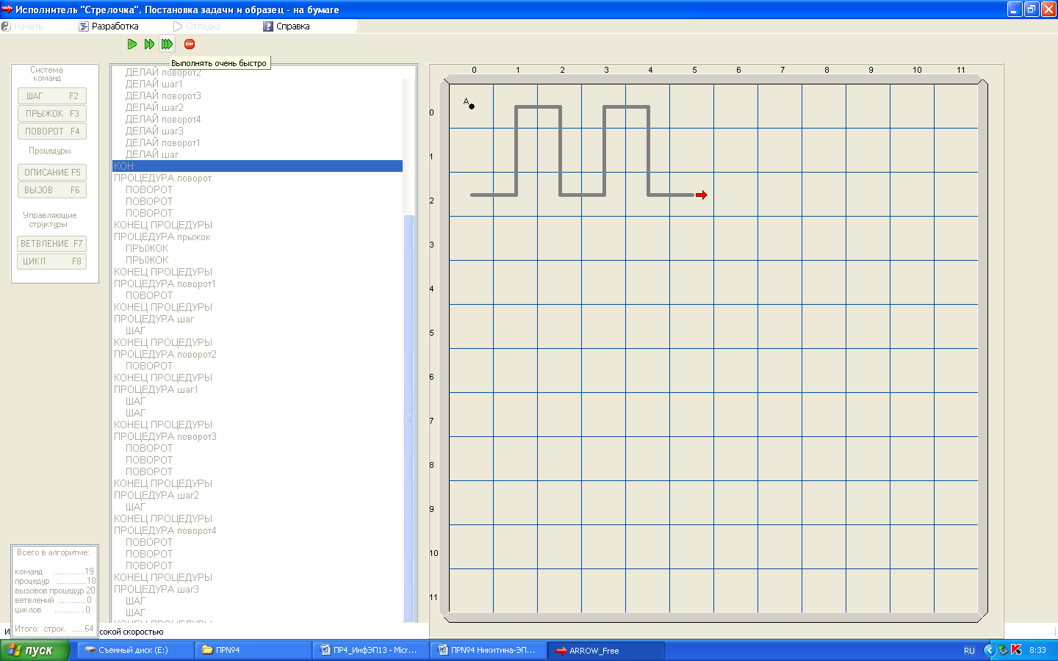Screen dimensions: 1058x661
Task: Select the line 'ДЕЛАЙ поворот4'
Action: pyautogui.click(x=162, y=119)
